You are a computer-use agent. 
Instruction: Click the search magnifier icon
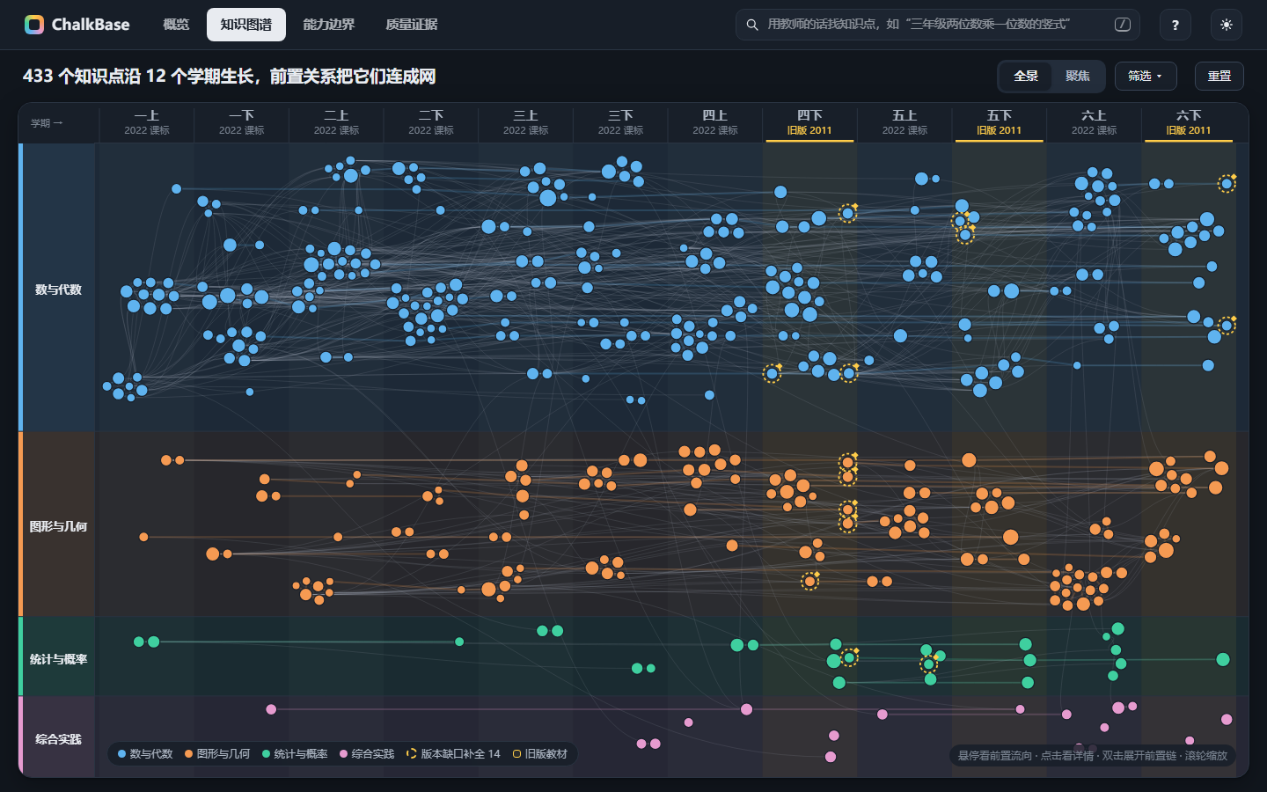pyautogui.click(x=752, y=25)
